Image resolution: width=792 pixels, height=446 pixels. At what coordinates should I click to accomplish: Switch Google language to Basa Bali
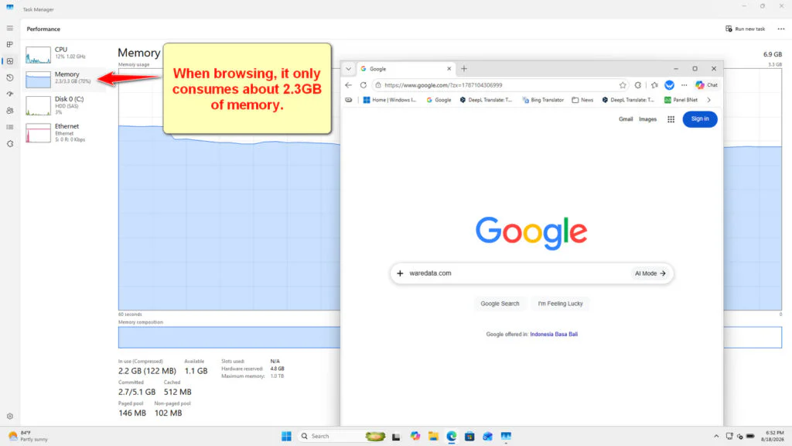click(566, 334)
